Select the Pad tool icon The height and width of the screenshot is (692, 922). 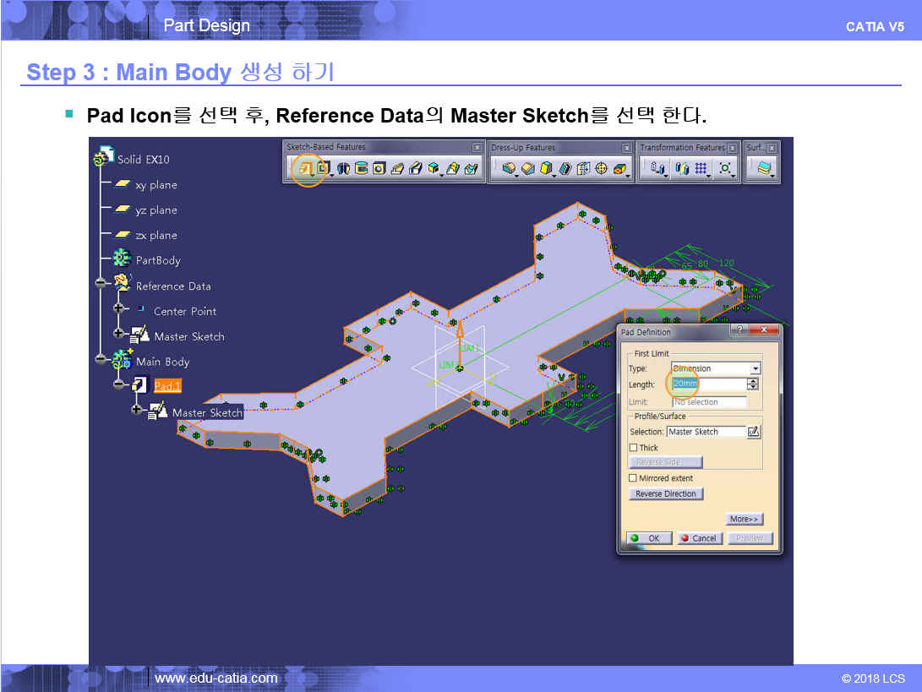click(x=306, y=169)
